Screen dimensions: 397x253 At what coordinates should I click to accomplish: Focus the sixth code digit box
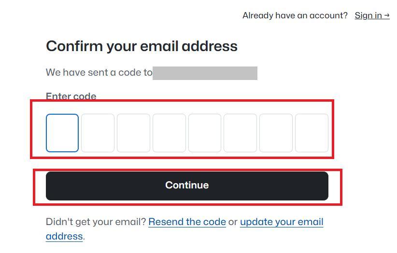tap(241, 133)
